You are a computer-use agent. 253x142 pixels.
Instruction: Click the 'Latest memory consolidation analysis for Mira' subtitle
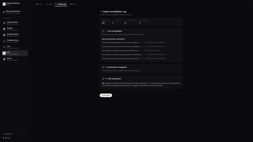(x=116, y=15)
